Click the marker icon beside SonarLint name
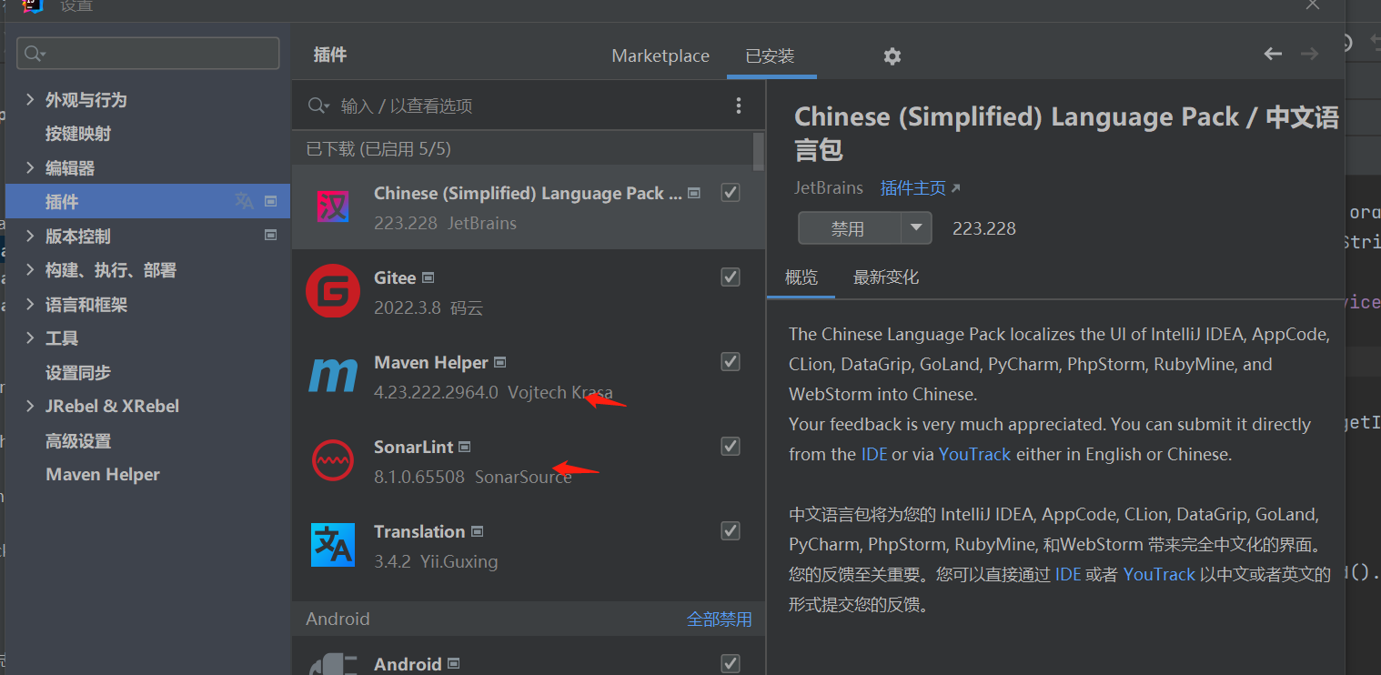This screenshot has height=675, width=1381. (x=465, y=447)
